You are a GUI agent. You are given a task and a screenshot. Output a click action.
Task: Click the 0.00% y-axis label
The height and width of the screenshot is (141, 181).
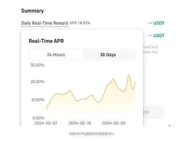click(x=38, y=118)
